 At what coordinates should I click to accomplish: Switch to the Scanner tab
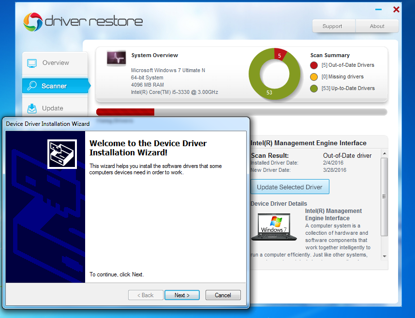click(55, 86)
